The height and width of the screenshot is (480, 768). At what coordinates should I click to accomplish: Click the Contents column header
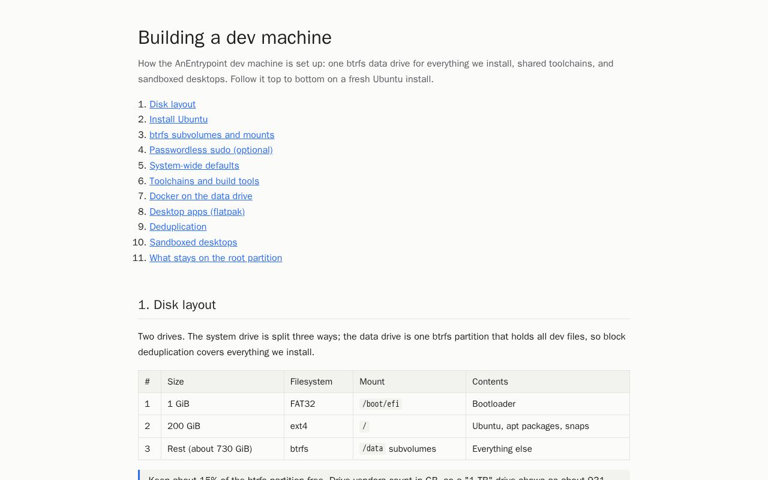[x=548, y=382]
